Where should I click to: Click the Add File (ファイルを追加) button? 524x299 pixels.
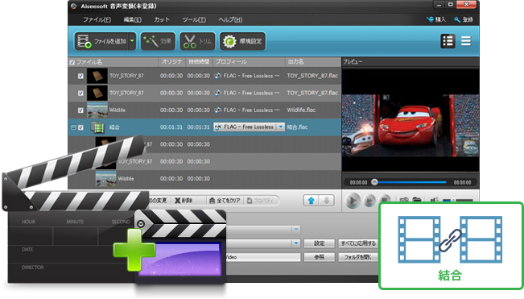[x=101, y=41]
